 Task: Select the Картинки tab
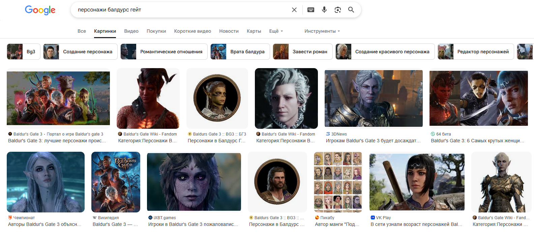pyautogui.click(x=105, y=31)
